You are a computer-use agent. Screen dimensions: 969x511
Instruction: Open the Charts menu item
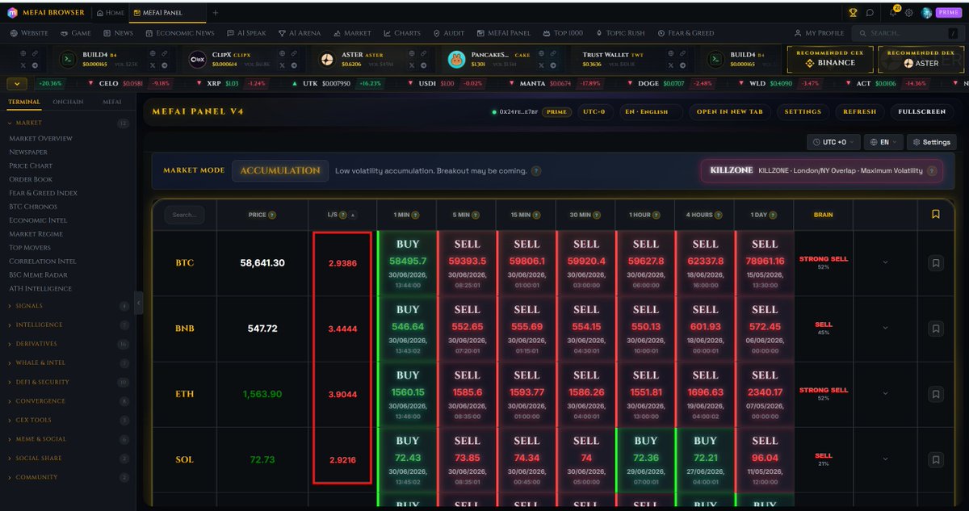coord(402,33)
